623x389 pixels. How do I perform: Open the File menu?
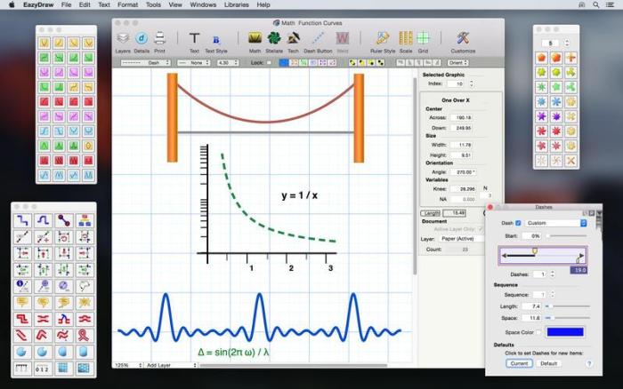[67, 4]
